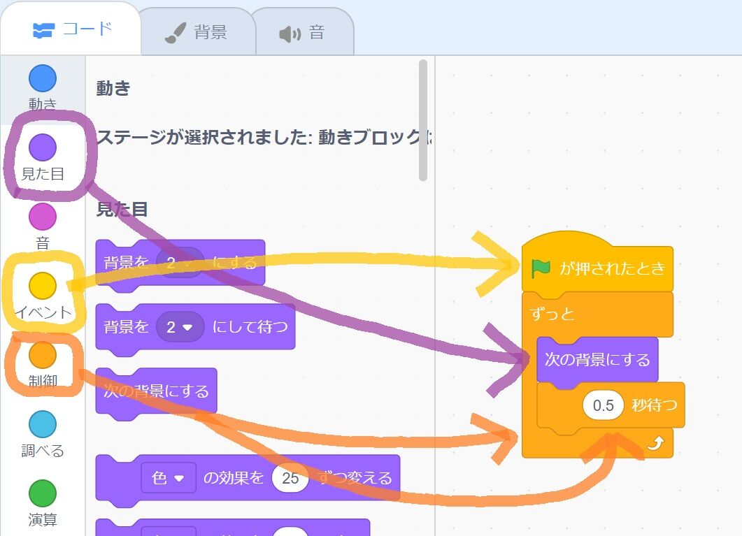Screen dimensions: 742x536
Task: Select the 動き blue category circle
Action: 43,78
